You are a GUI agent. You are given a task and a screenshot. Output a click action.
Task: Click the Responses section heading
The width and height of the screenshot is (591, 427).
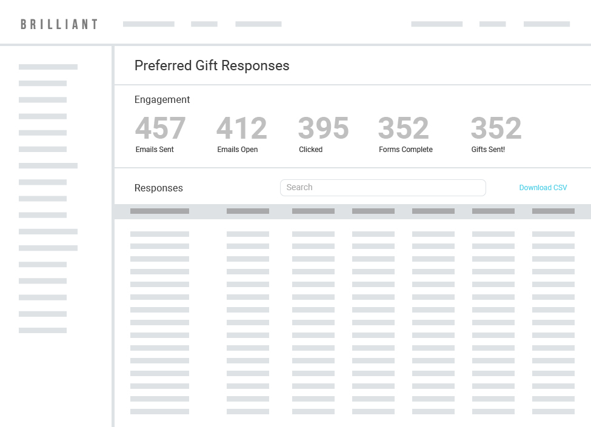tap(159, 188)
